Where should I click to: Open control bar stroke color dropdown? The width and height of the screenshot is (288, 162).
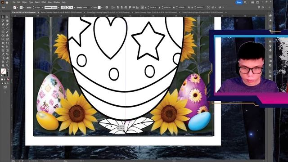click(x=24, y=7)
